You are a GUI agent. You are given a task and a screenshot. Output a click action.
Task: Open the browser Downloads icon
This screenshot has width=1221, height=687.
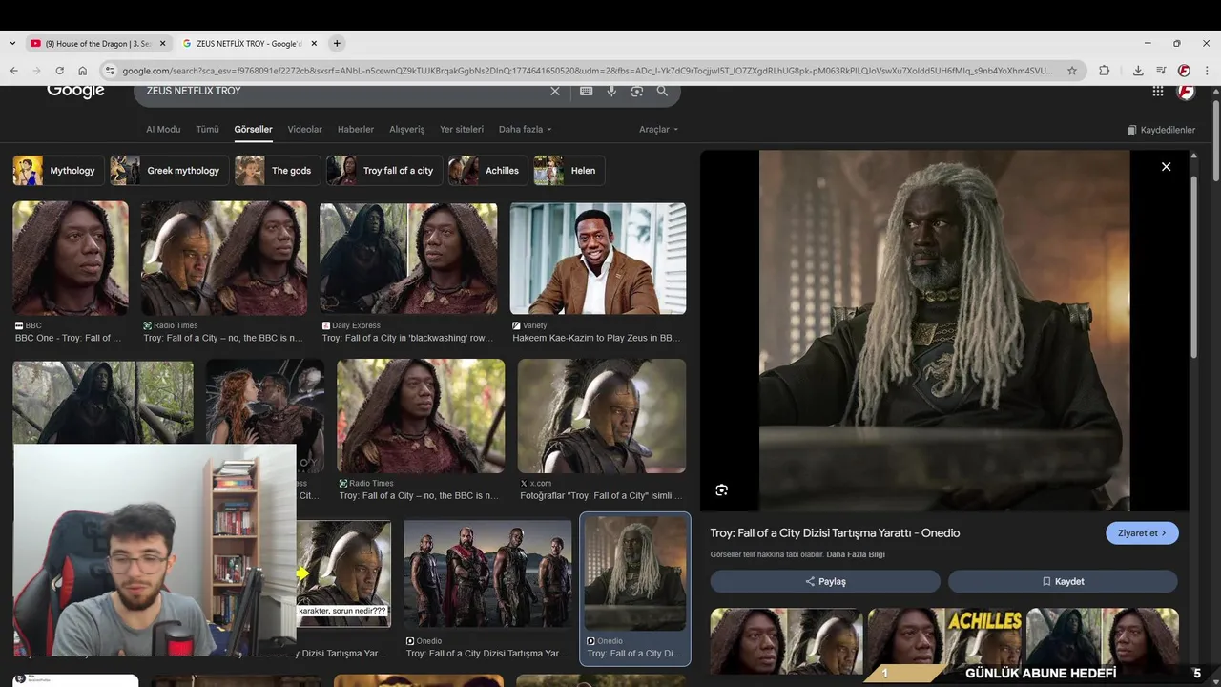[x=1138, y=71]
